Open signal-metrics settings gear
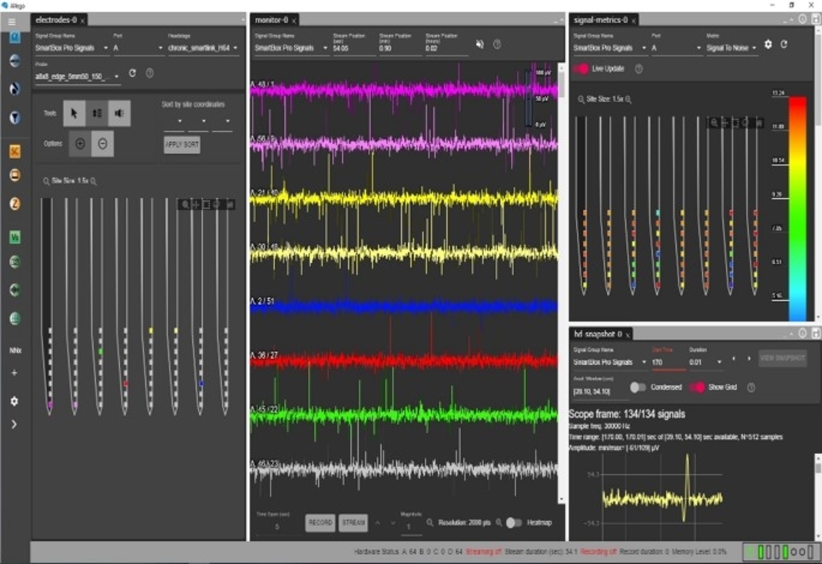 tap(768, 45)
